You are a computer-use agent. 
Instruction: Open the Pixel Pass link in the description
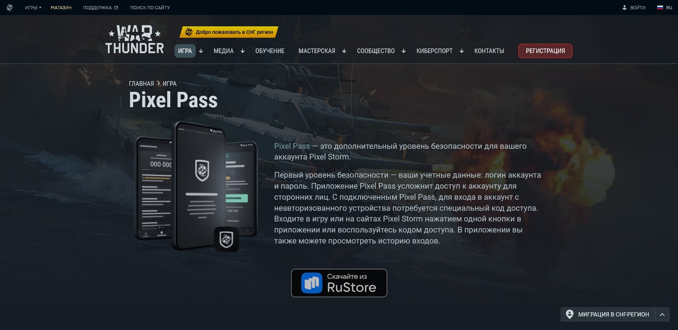[291, 146]
